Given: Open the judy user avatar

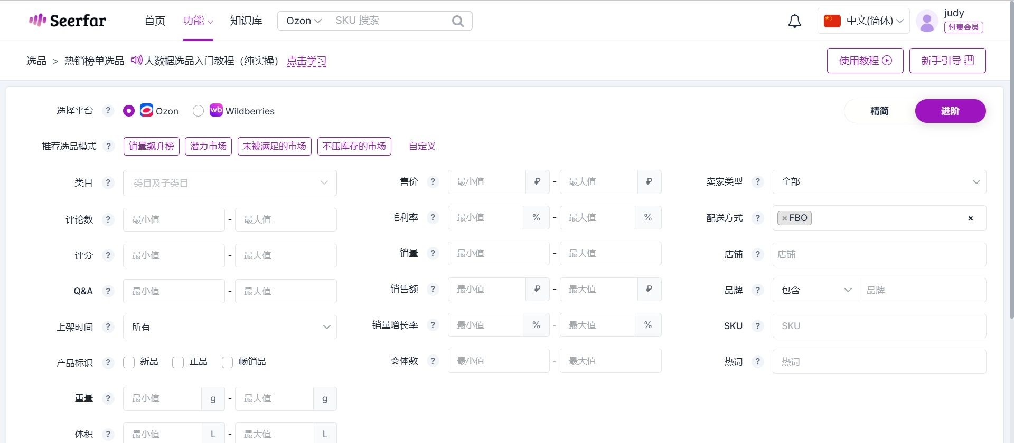Looking at the screenshot, I should pyautogui.click(x=927, y=21).
